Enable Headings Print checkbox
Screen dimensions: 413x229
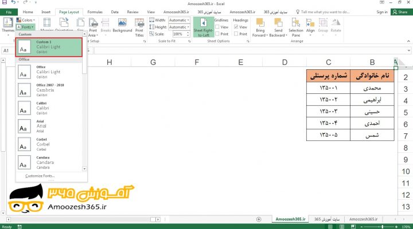pos(236,34)
